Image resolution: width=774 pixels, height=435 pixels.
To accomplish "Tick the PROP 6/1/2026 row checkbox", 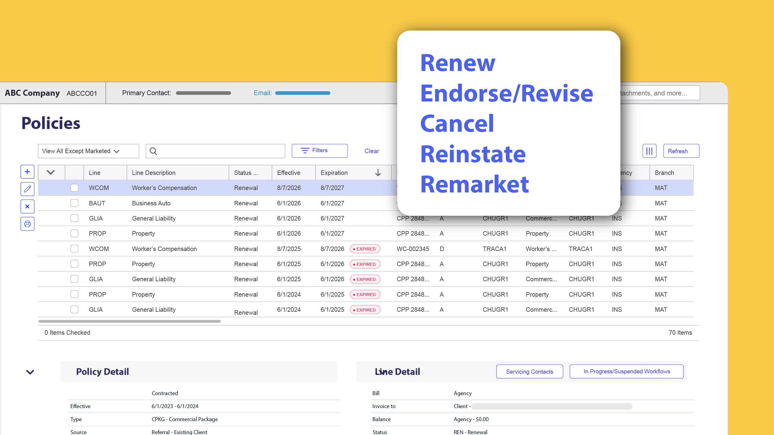I will coord(74,234).
